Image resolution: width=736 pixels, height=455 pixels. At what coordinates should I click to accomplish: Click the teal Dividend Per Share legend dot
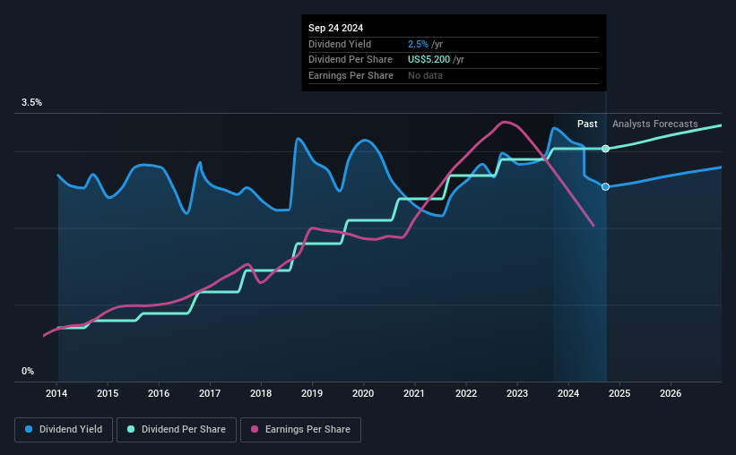pyautogui.click(x=131, y=429)
